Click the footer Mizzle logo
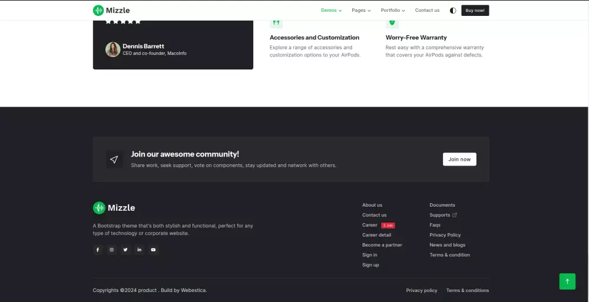 point(114,208)
